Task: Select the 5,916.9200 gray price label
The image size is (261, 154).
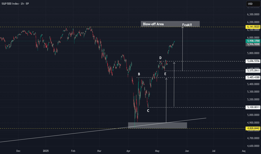Action: point(253,44)
